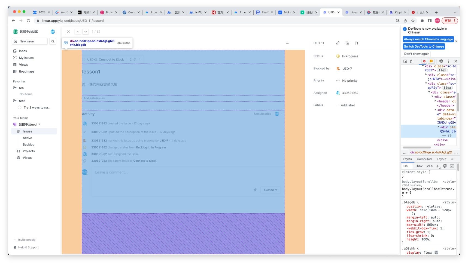Open DevTools customize three-dot menu
This screenshot has width=468, height=265.
coord(448,61)
